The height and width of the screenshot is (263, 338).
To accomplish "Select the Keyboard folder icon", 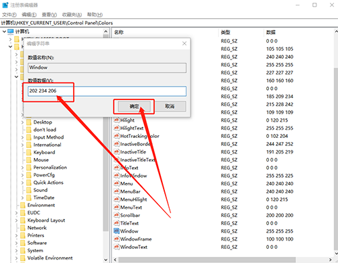I will coord(29,152).
